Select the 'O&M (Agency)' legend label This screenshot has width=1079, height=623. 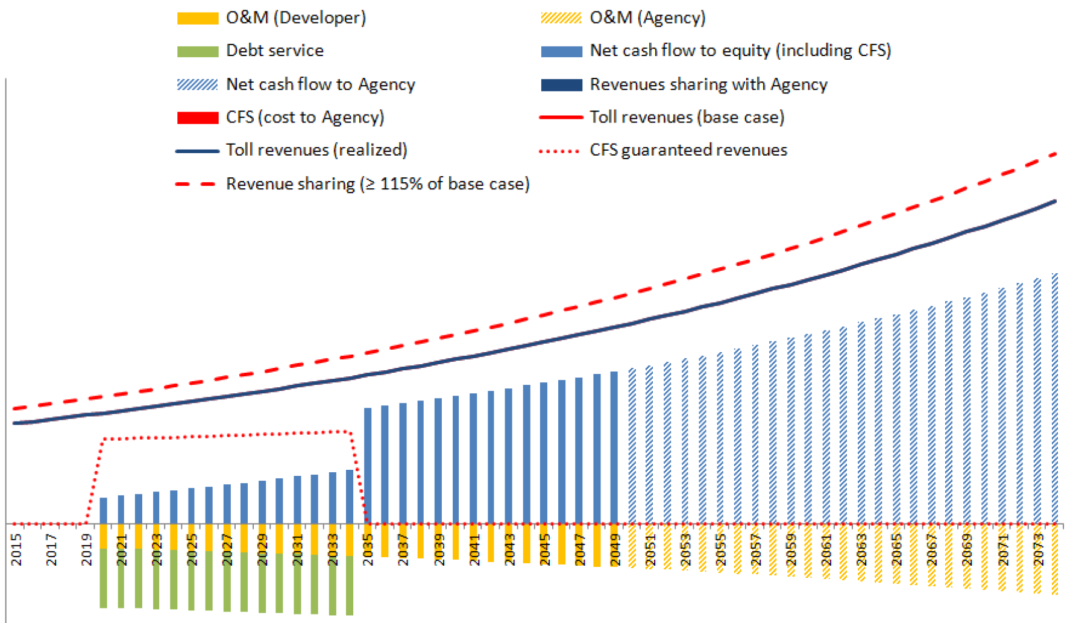[x=647, y=18]
